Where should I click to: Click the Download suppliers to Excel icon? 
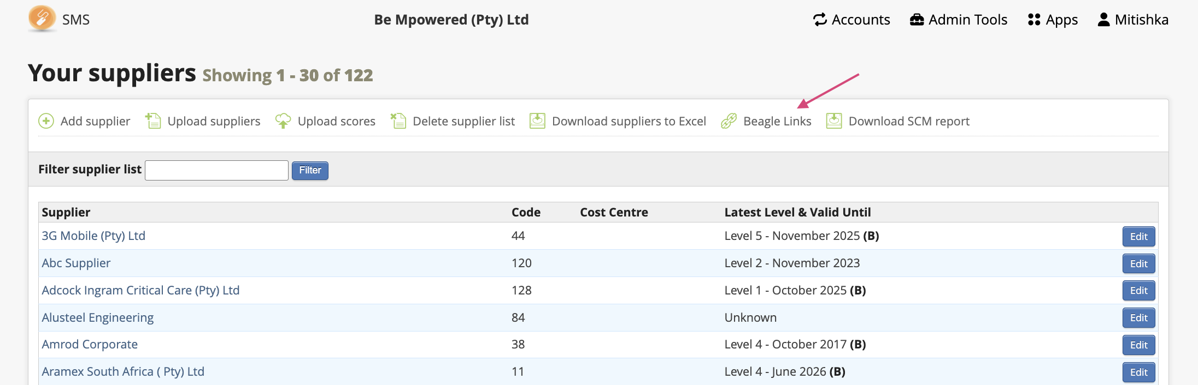[537, 121]
